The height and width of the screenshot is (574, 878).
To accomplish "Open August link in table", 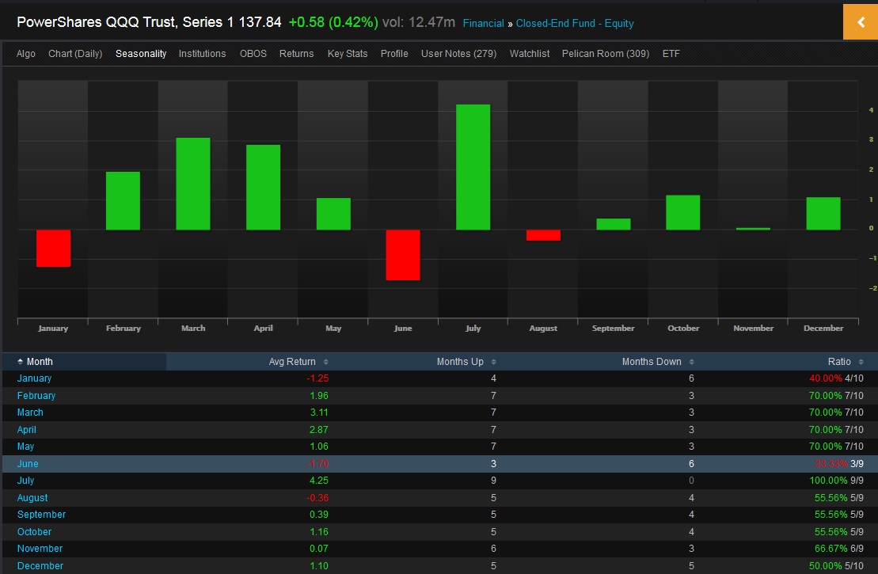I will pos(32,498).
